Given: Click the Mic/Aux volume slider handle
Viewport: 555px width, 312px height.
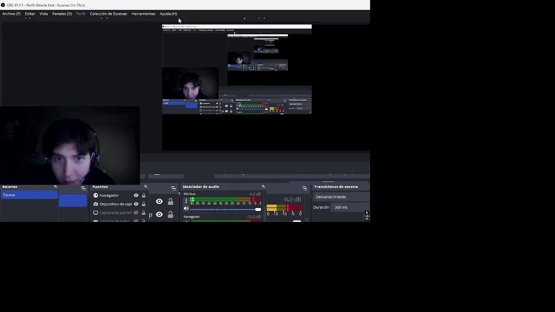Looking at the screenshot, I should [x=258, y=209].
